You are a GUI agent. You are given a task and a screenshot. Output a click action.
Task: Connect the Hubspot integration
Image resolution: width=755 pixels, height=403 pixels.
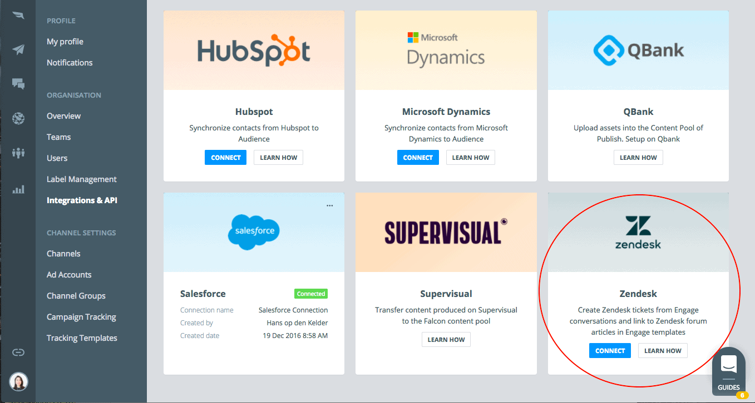[226, 158]
